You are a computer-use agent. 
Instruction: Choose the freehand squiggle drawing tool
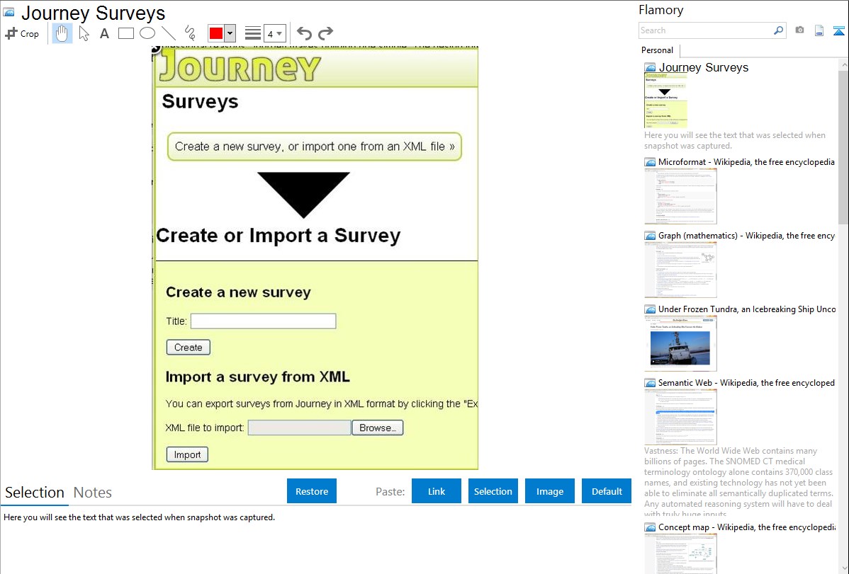190,33
